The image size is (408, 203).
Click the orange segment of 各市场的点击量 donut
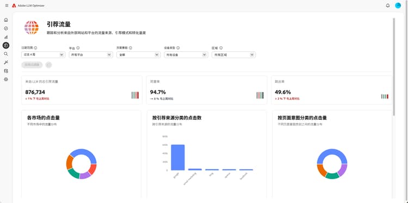69,162
